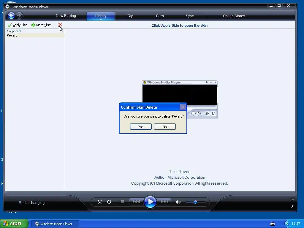Expand the Library tab dropdown arrow
Screen dimensions: 304x228
[x=101, y=20]
